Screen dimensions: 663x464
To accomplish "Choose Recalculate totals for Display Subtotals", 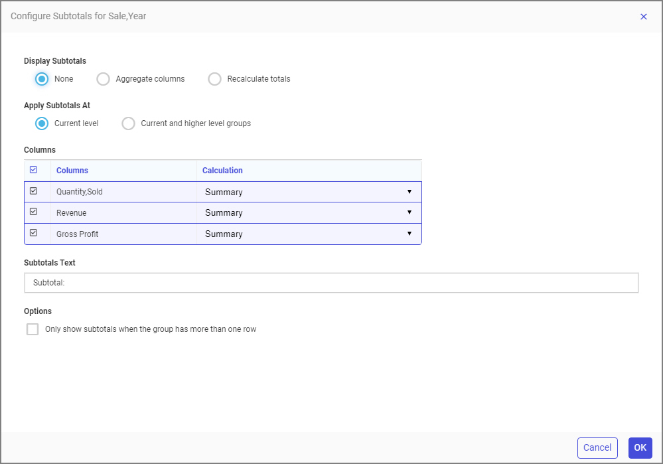I will 214,78.
